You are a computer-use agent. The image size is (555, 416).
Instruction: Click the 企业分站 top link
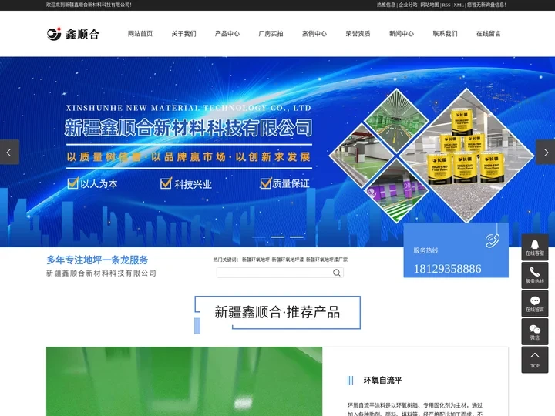408,5
